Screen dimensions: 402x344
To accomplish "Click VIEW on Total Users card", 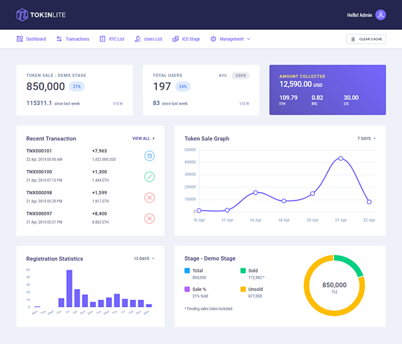I will click(244, 103).
